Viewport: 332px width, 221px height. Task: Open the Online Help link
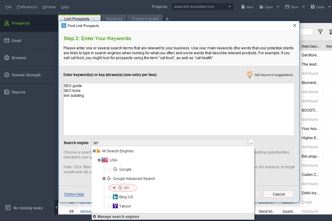pos(74,194)
